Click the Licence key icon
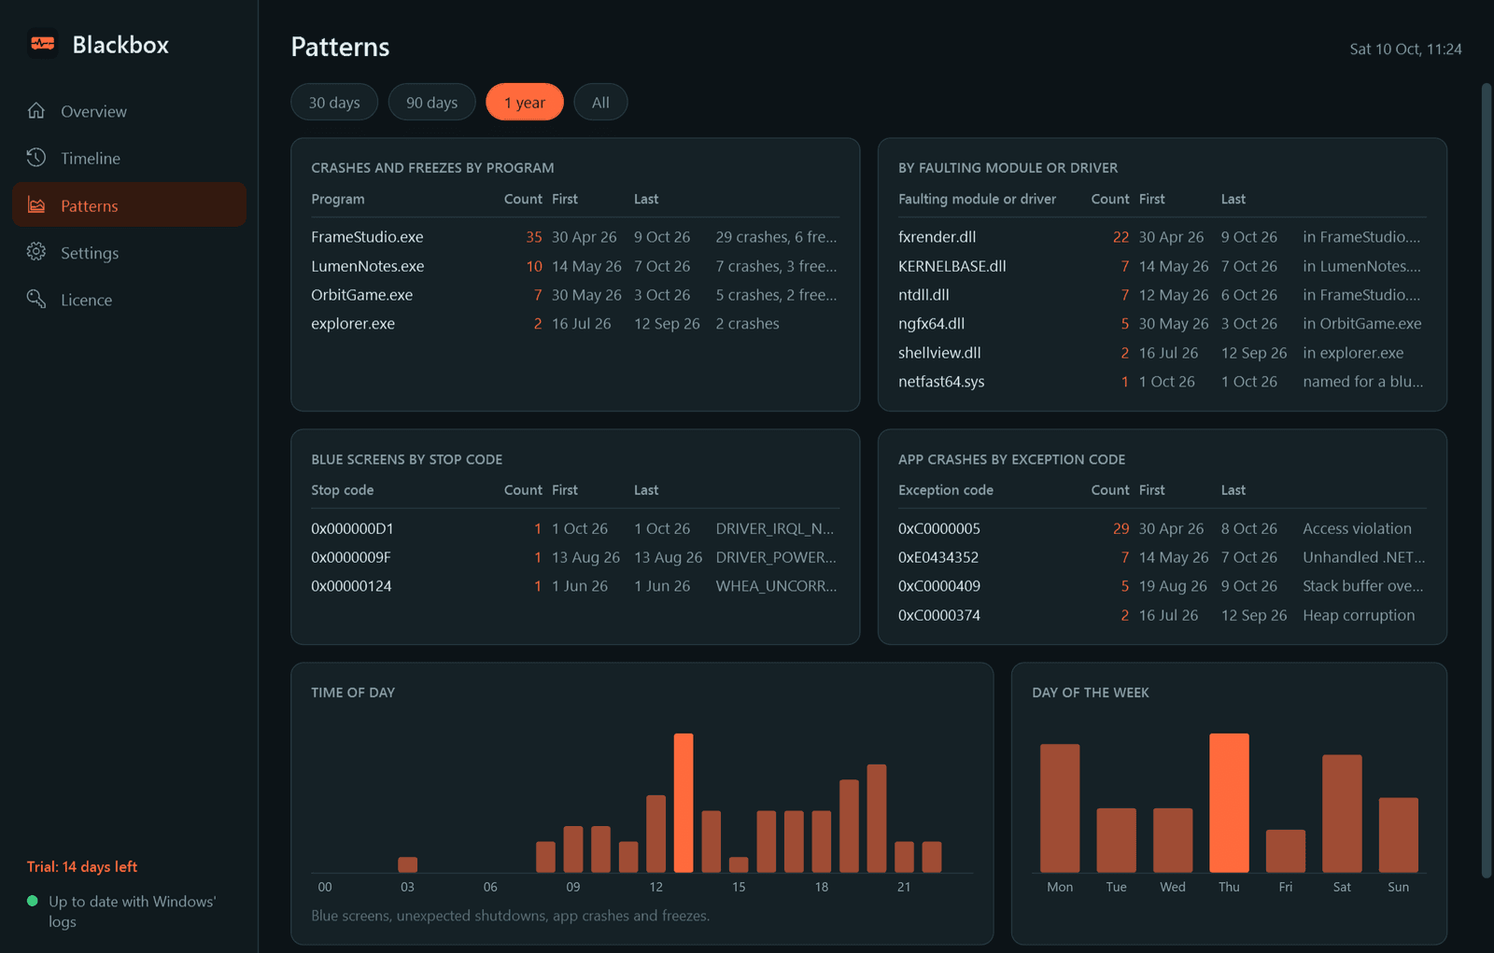Image resolution: width=1494 pixels, height=953 pixels. (x=36, y=299)
